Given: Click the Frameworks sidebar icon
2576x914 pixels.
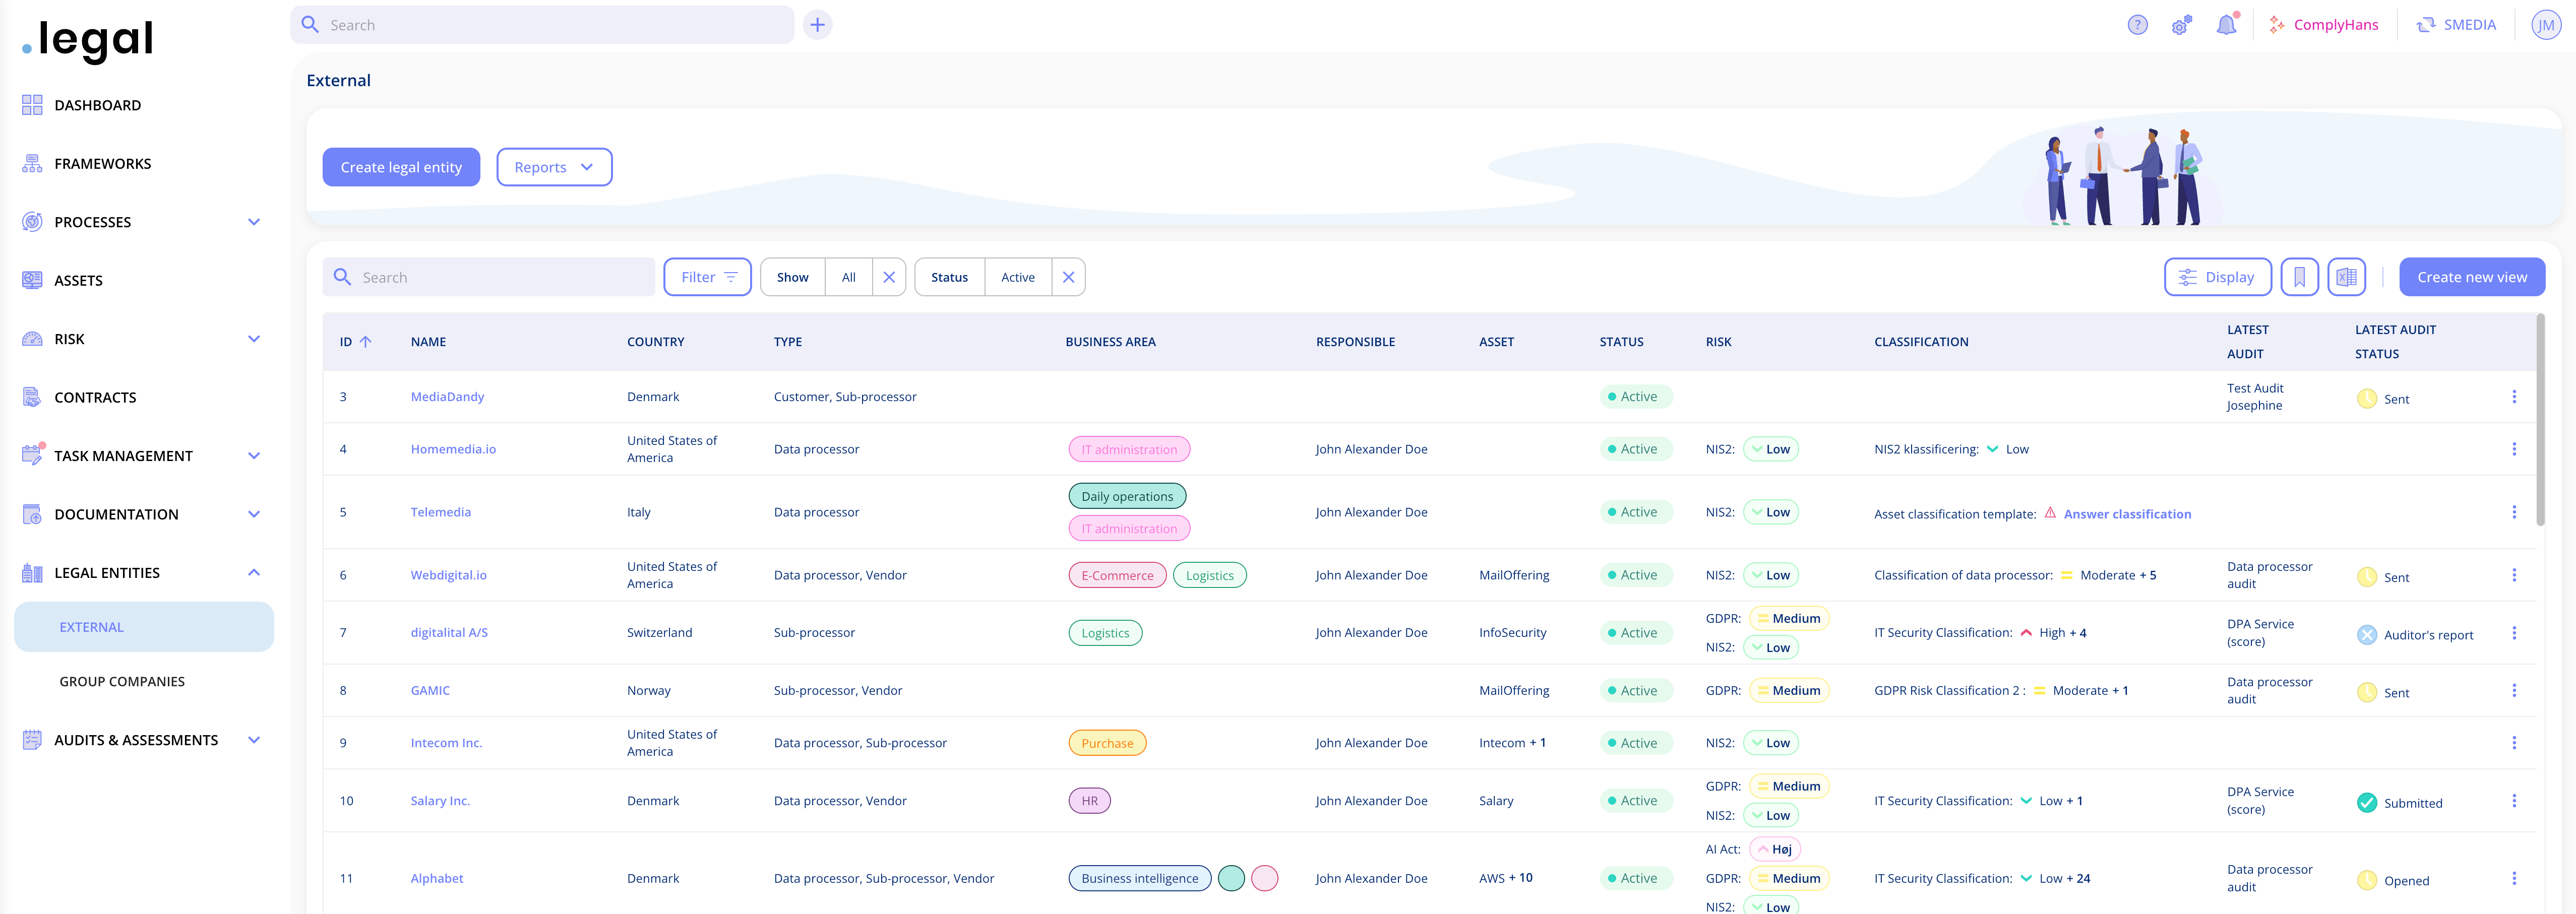Looking at the screenshot, I should click(x=32, y=163).
